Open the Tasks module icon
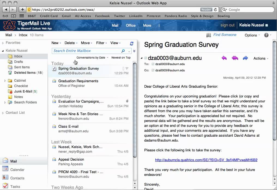This screenshot has height=190, width=277. tap(5, 186)
